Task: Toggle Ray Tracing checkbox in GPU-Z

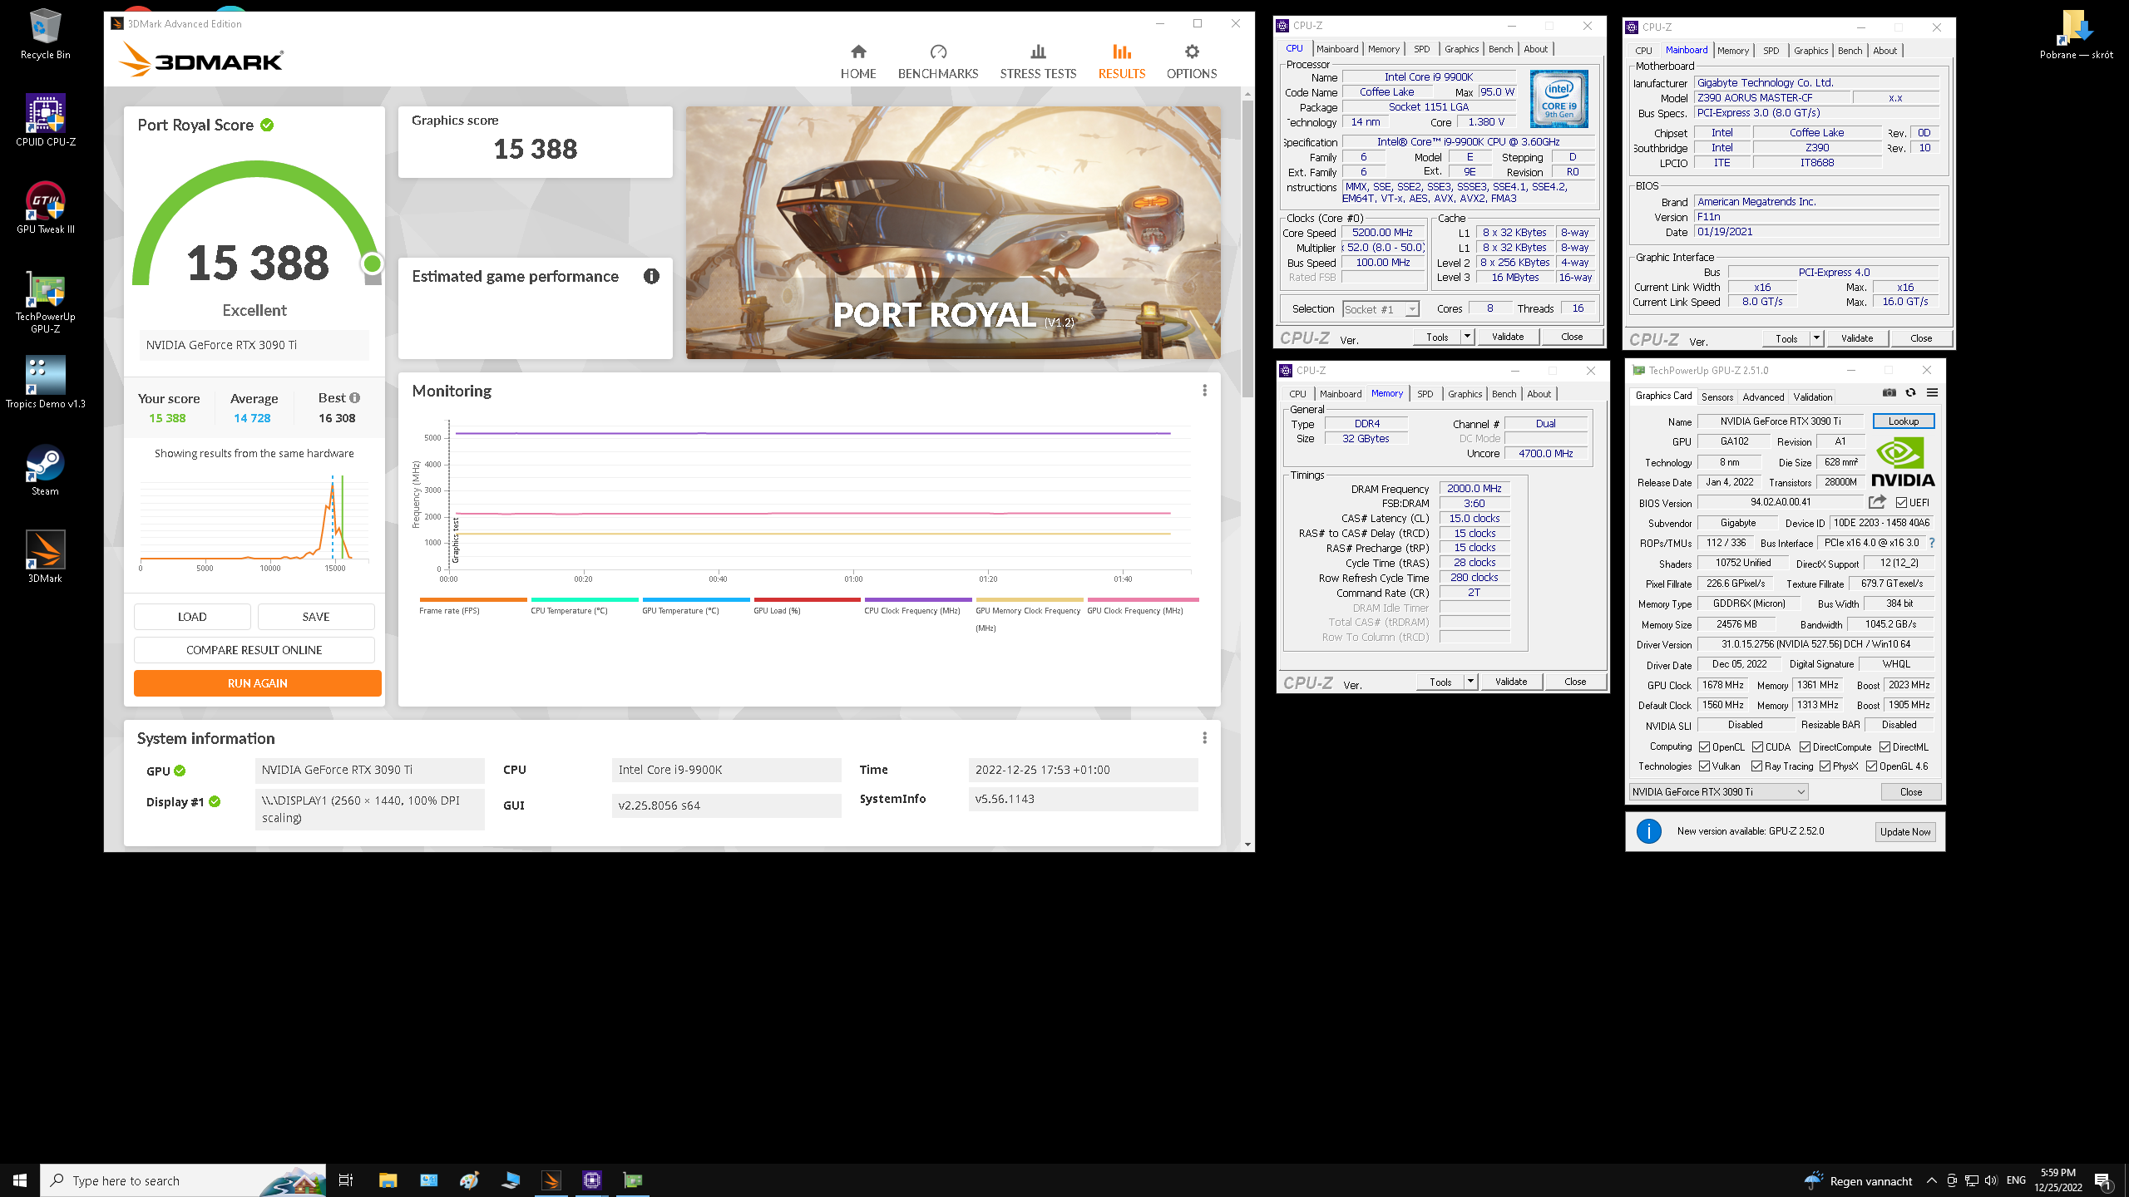Action: coord(1757,766)
